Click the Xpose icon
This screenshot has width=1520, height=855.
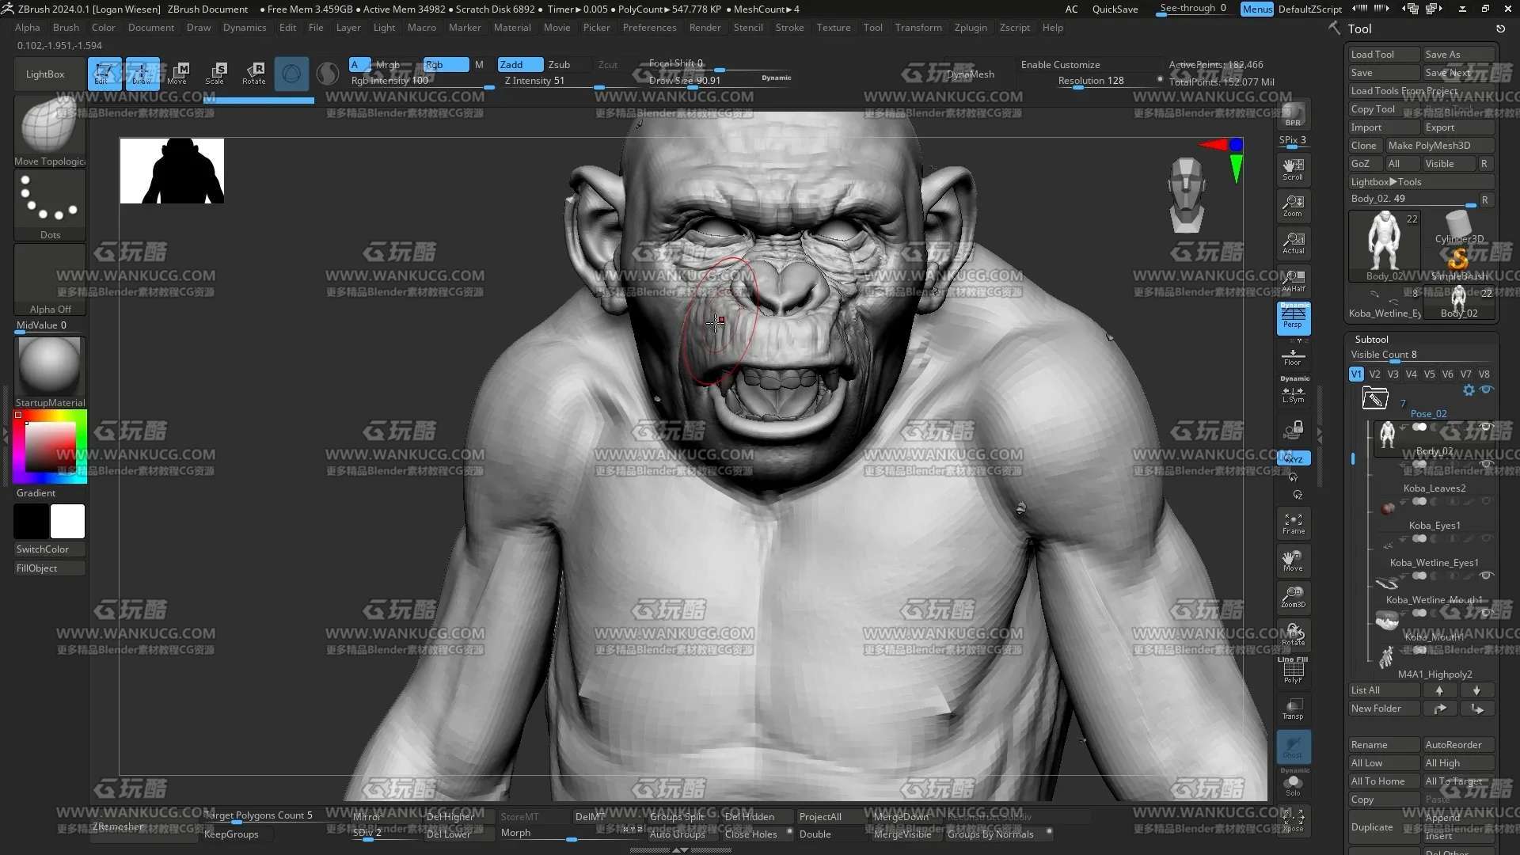[x=1293, y=821]
